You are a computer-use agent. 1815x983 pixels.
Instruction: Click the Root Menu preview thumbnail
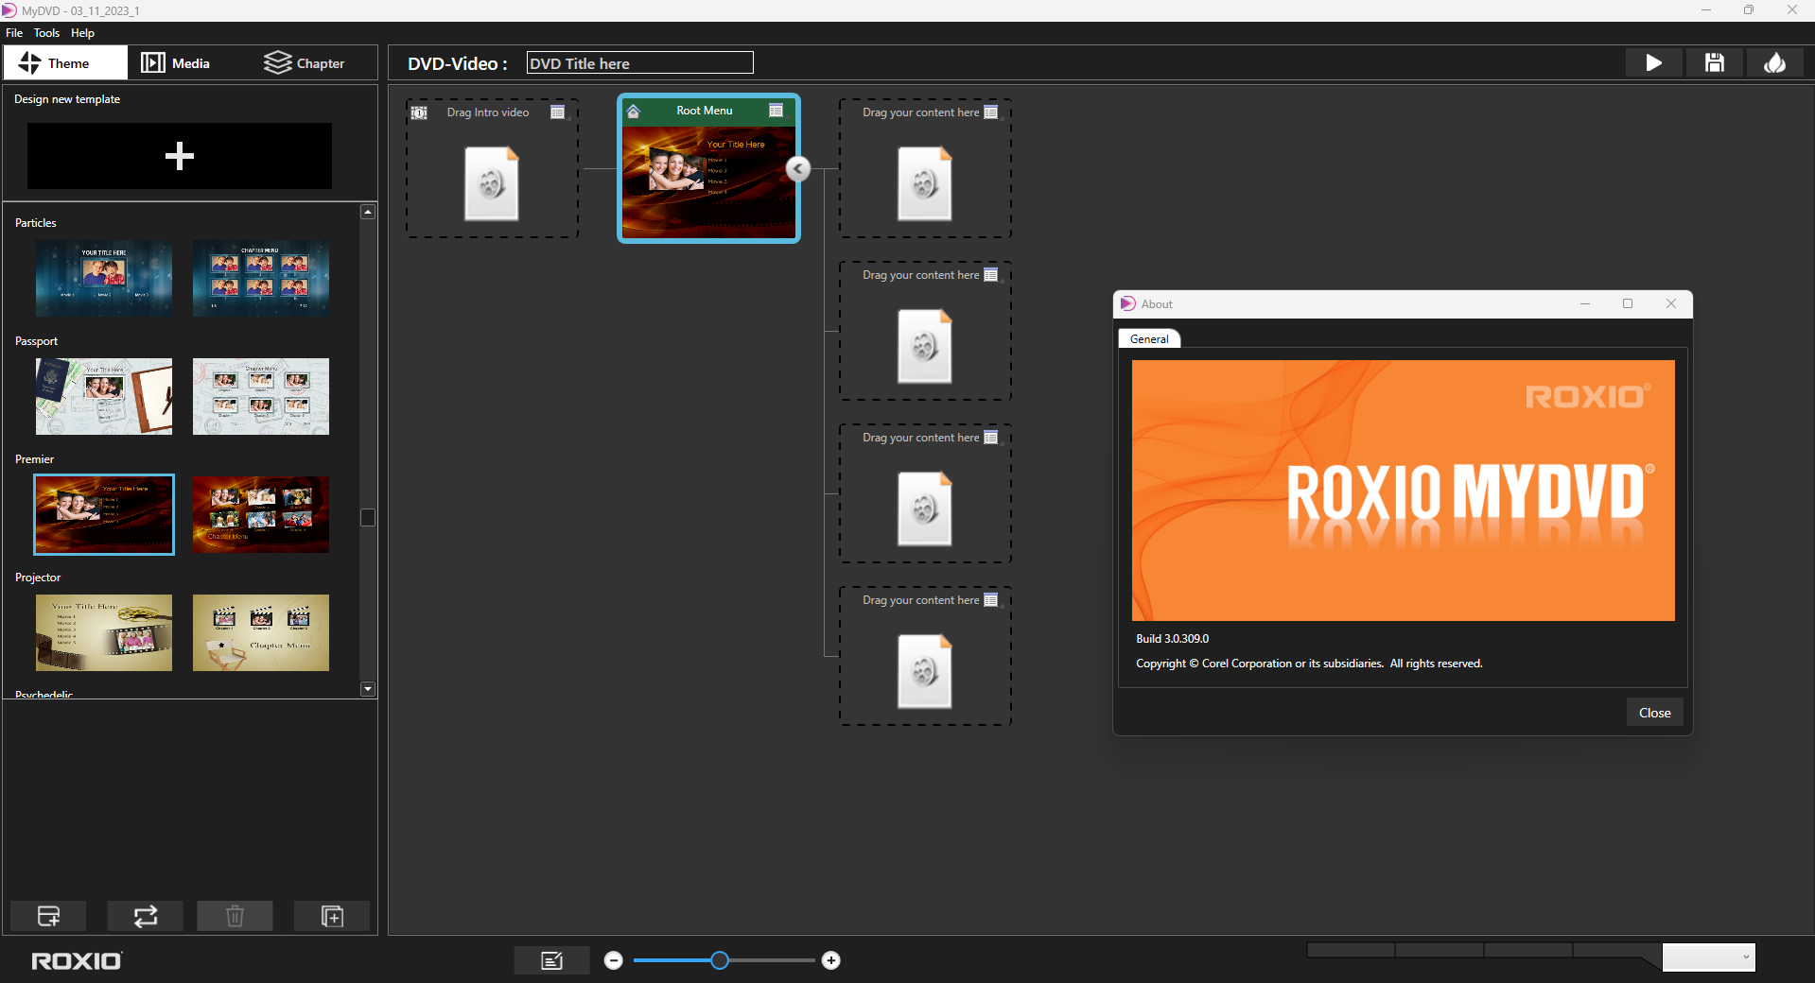[x=708, y=181]
